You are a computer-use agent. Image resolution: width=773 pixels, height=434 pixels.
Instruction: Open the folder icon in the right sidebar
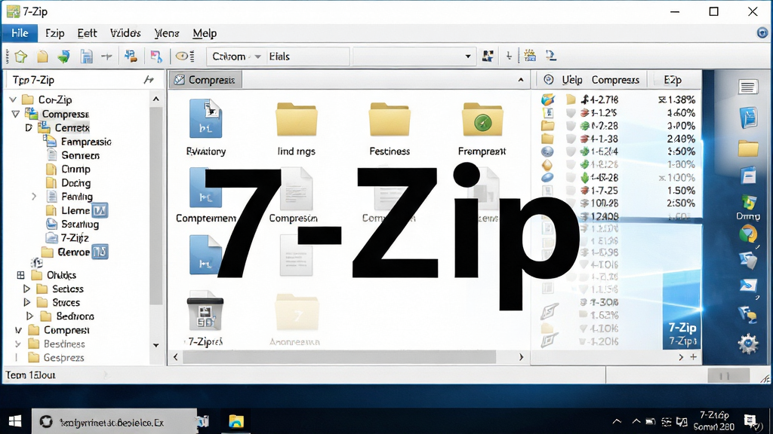point(748,148)
